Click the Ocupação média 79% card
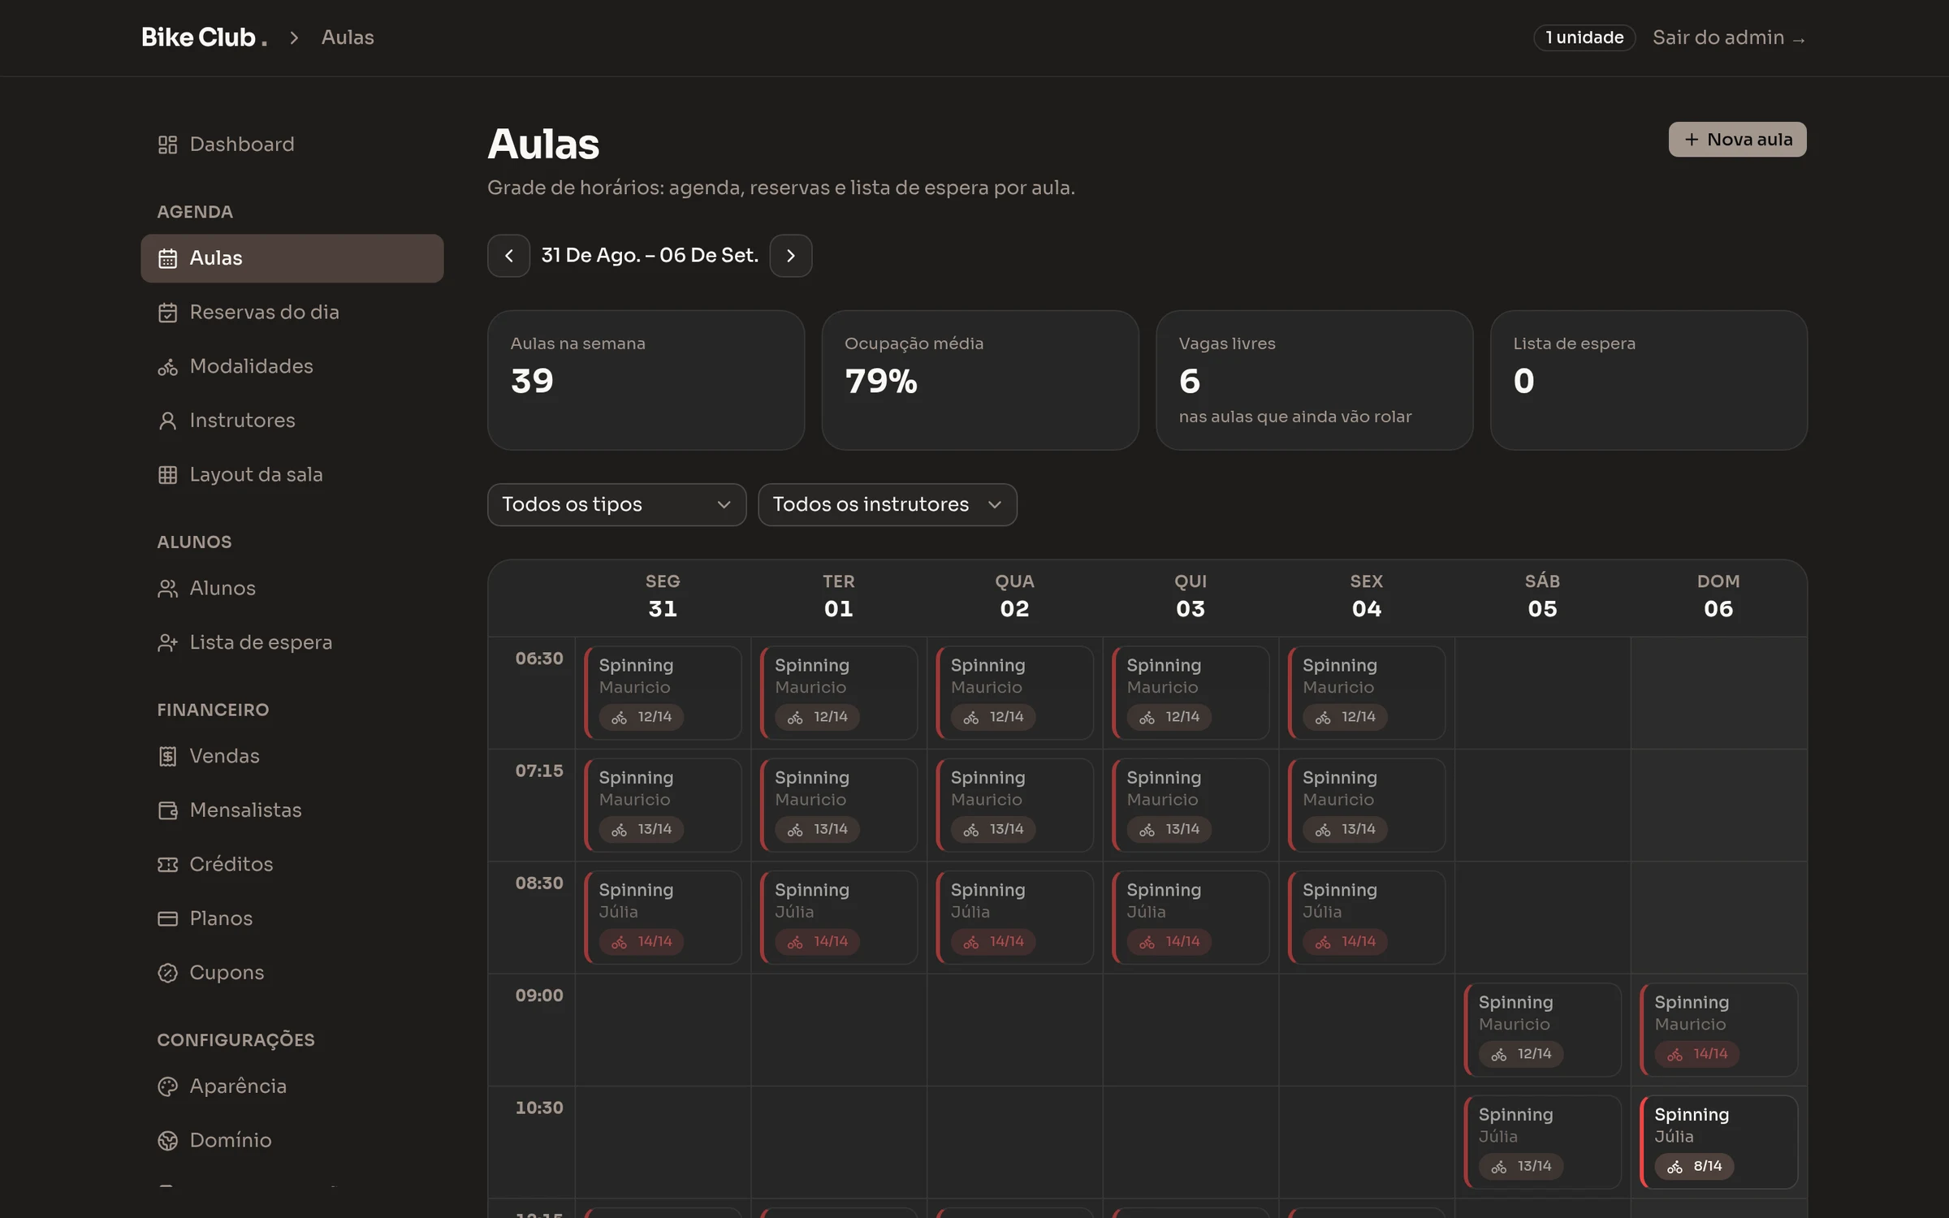This screenshot has width=1949, height=1218. point(980,380)
